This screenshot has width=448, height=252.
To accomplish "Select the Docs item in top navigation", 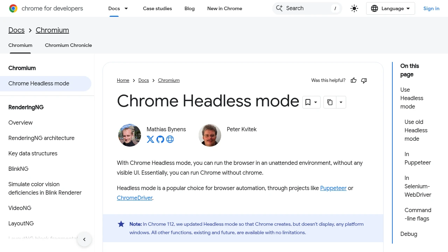I will (114, 8).
